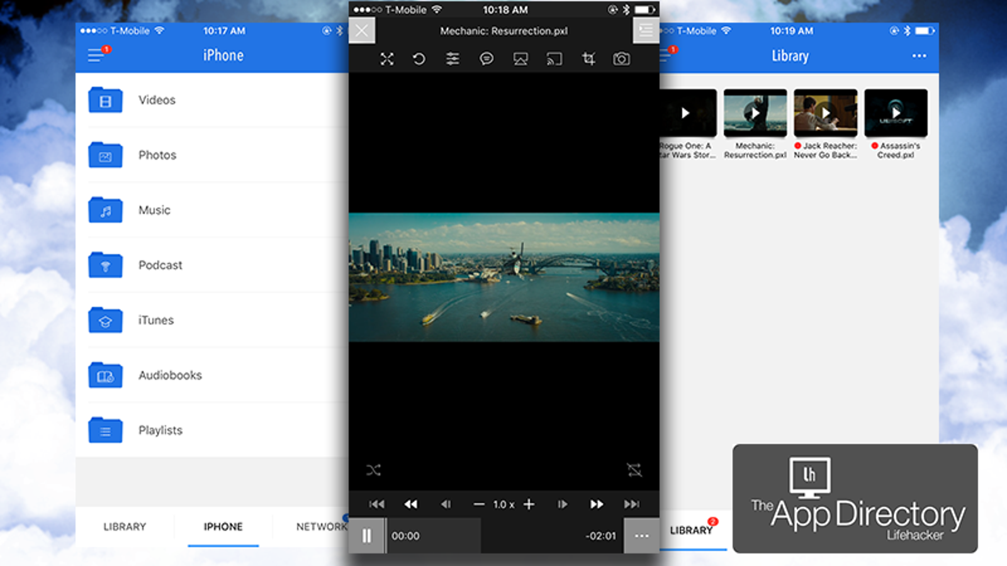Switch to the LIBRARY tab on the iPhone screen

point(125,526)
